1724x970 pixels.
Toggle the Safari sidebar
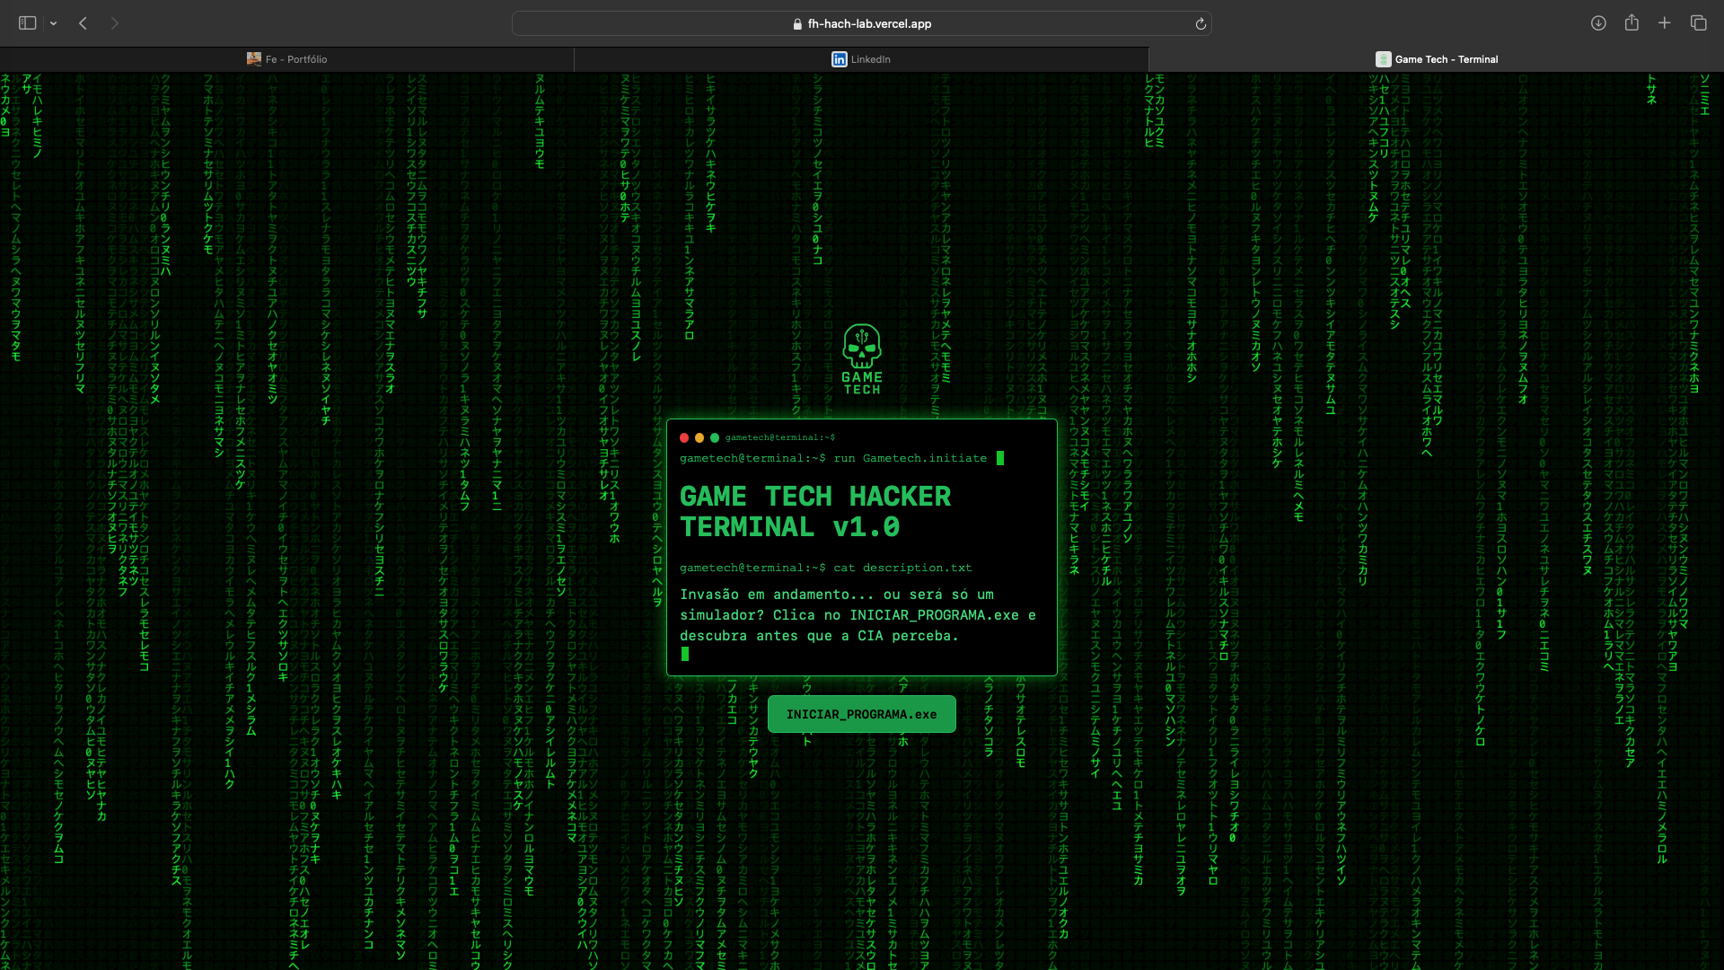(x=28, y=23)
